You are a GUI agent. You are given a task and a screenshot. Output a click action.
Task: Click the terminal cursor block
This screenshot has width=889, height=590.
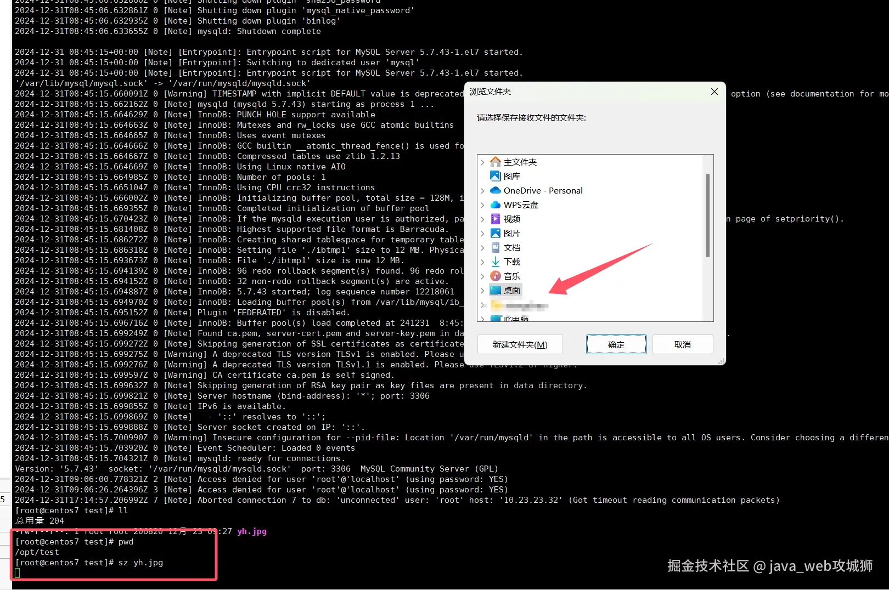click(17, 573)
